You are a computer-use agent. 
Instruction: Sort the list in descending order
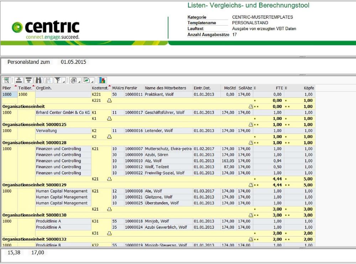[x=28, y=80]
